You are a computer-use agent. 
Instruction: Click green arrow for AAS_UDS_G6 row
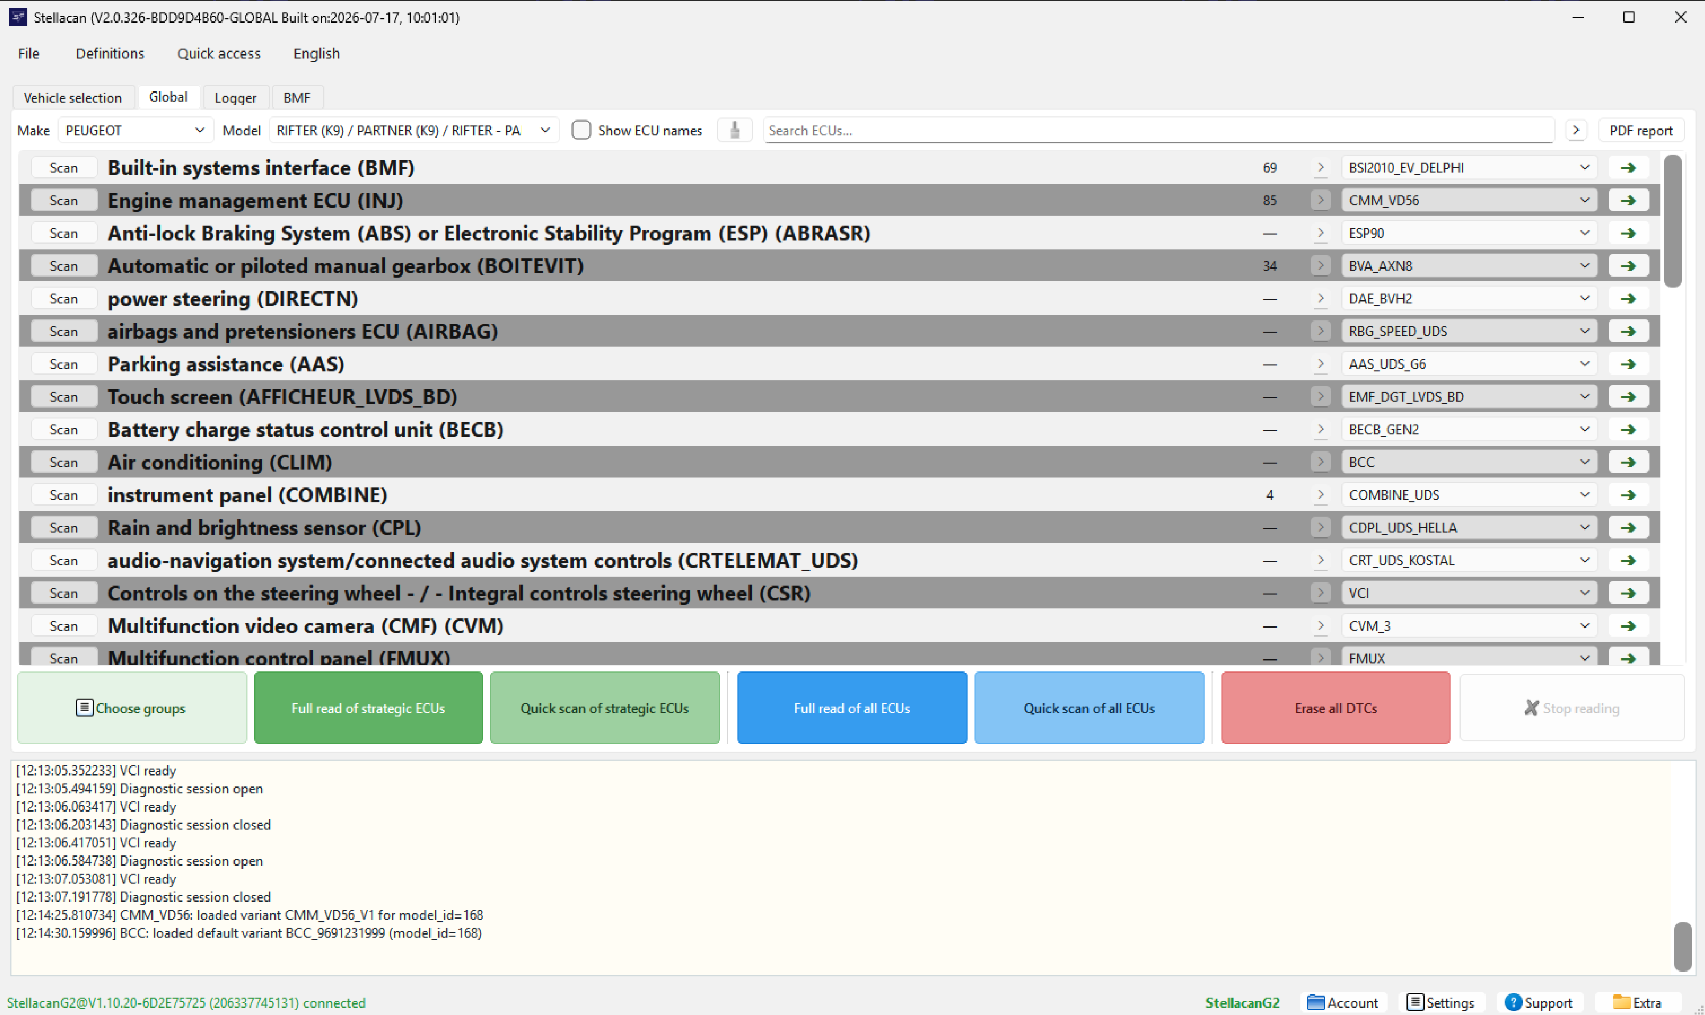(1628, 364)
